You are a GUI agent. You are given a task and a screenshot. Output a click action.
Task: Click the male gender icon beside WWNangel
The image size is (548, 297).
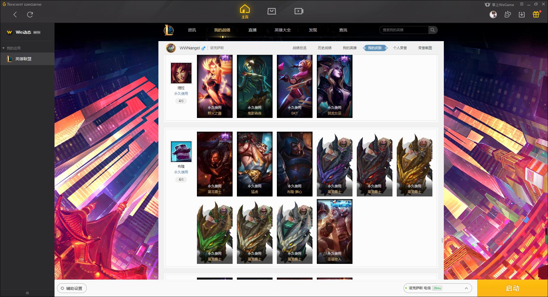(x=203, y=48)
